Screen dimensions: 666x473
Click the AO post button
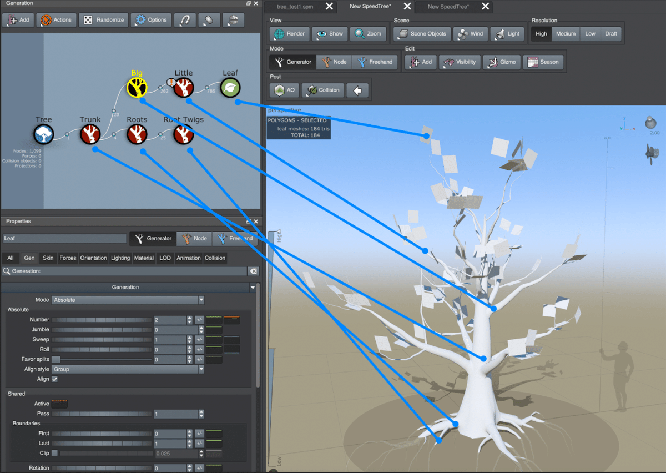tap(285, 90)
